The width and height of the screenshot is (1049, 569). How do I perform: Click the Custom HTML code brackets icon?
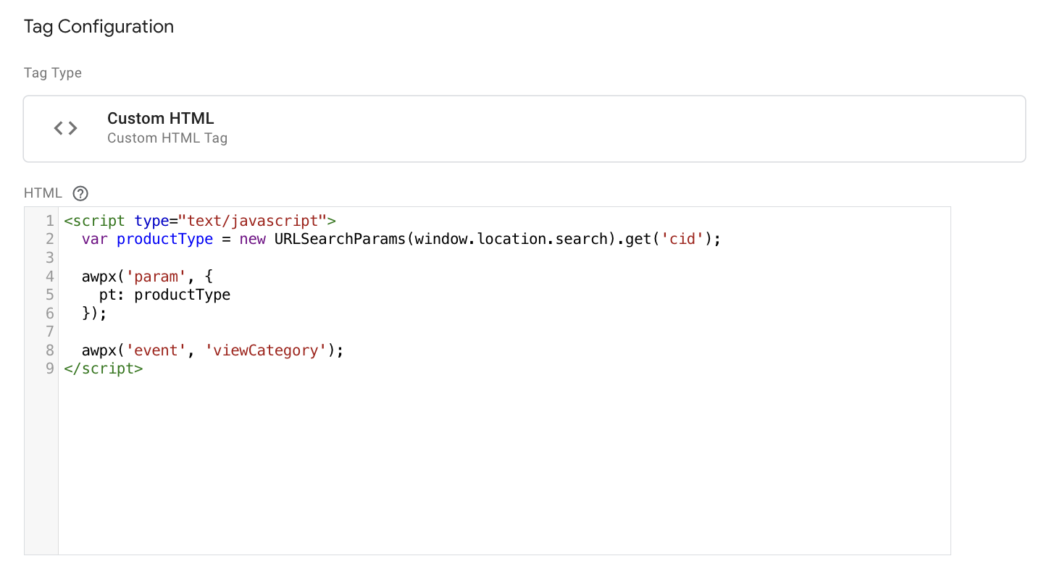65,128
